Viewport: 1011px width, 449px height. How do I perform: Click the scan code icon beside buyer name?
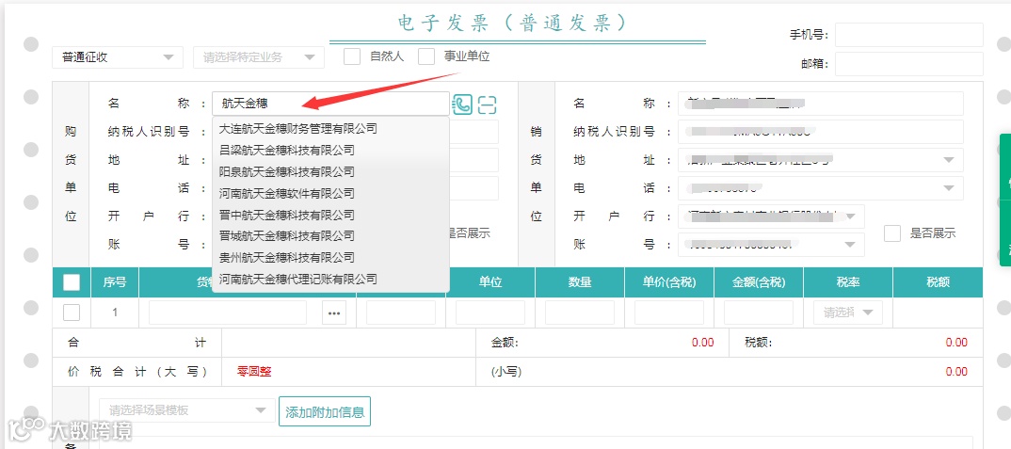pos(488,104)
